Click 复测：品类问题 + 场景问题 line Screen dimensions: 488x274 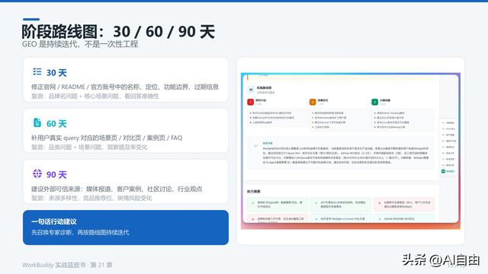[89, 147]
